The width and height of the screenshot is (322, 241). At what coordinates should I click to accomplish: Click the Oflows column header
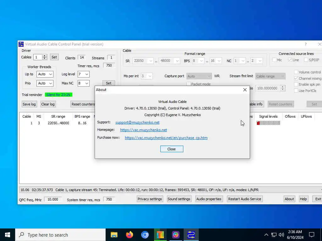pos(290,116)
